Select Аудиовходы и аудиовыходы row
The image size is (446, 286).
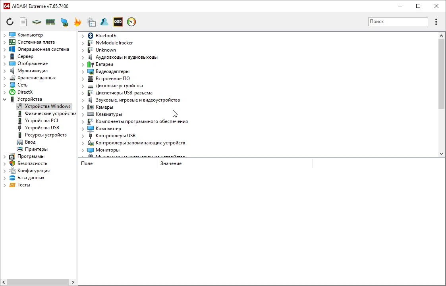click(127, 57)
